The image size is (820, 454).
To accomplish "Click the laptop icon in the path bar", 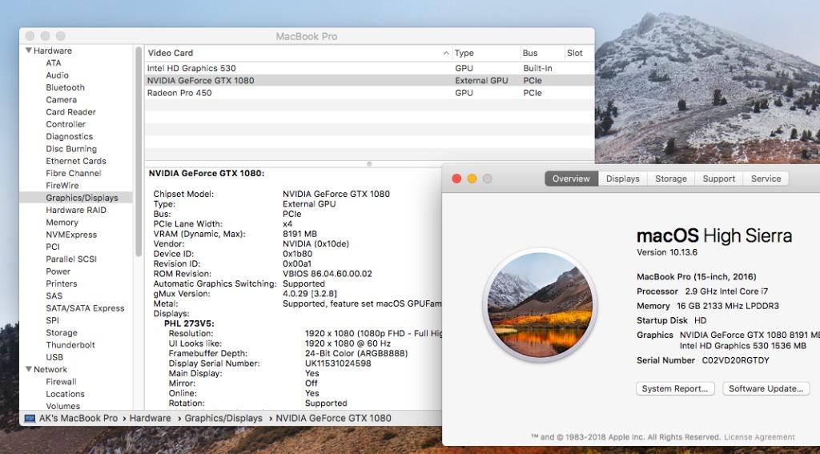I will [x=30, y=419].
